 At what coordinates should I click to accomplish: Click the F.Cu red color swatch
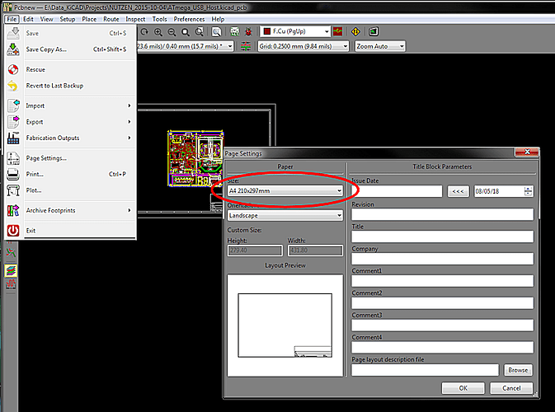(x=267, y=31)
